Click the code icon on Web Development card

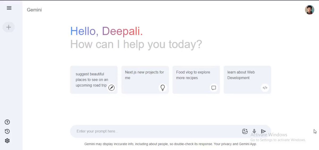(x=265, y=88)
